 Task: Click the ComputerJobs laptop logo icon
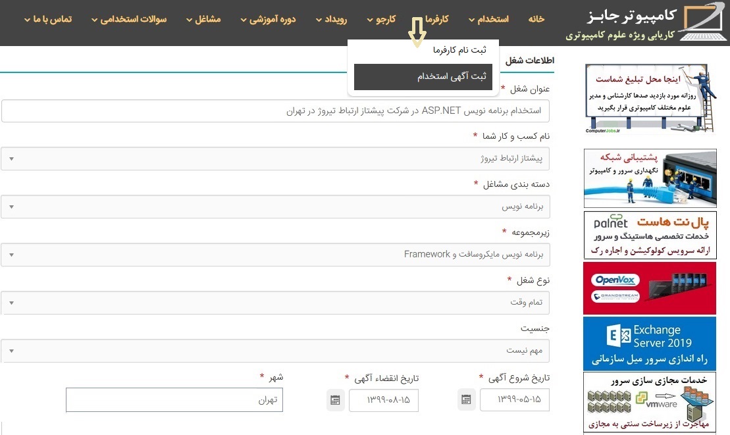click(x=703, y=21)
